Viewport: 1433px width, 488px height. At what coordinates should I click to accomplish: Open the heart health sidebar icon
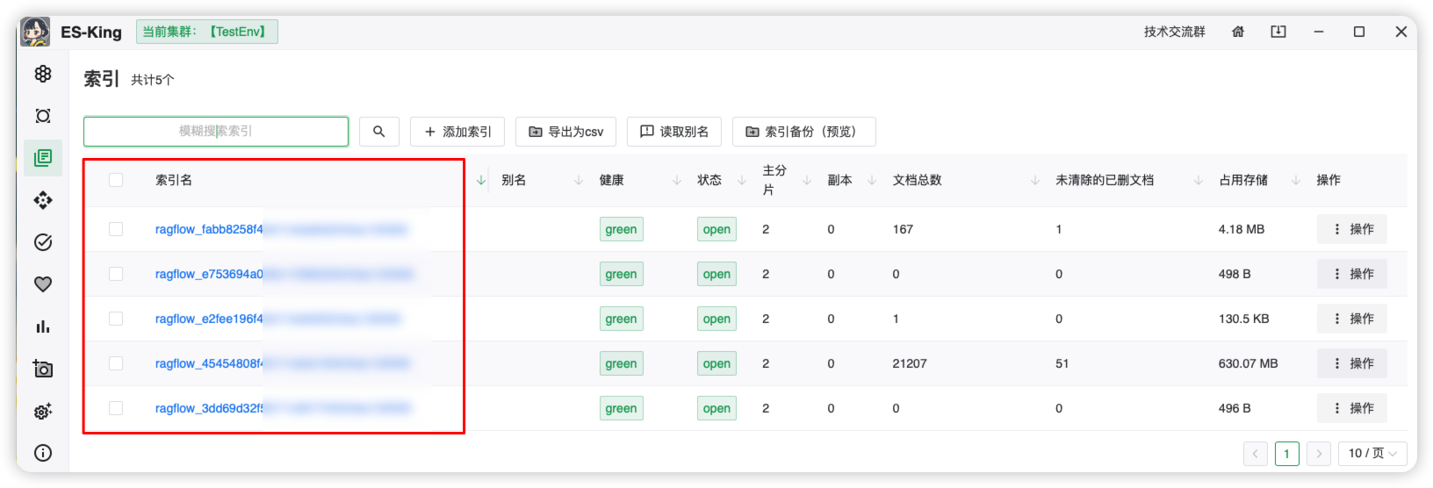click(x=43, y=284)
